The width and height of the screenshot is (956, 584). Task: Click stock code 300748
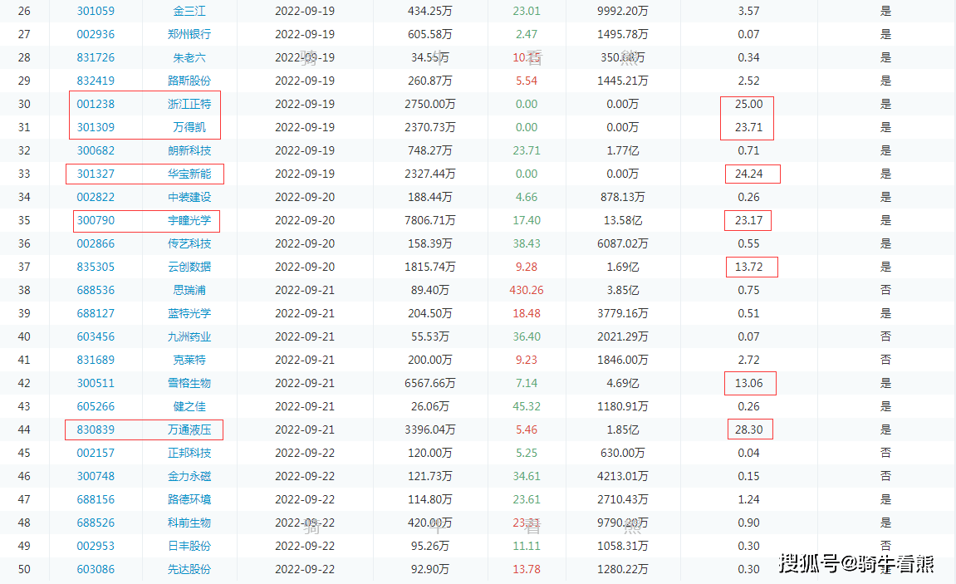point(96,476)
